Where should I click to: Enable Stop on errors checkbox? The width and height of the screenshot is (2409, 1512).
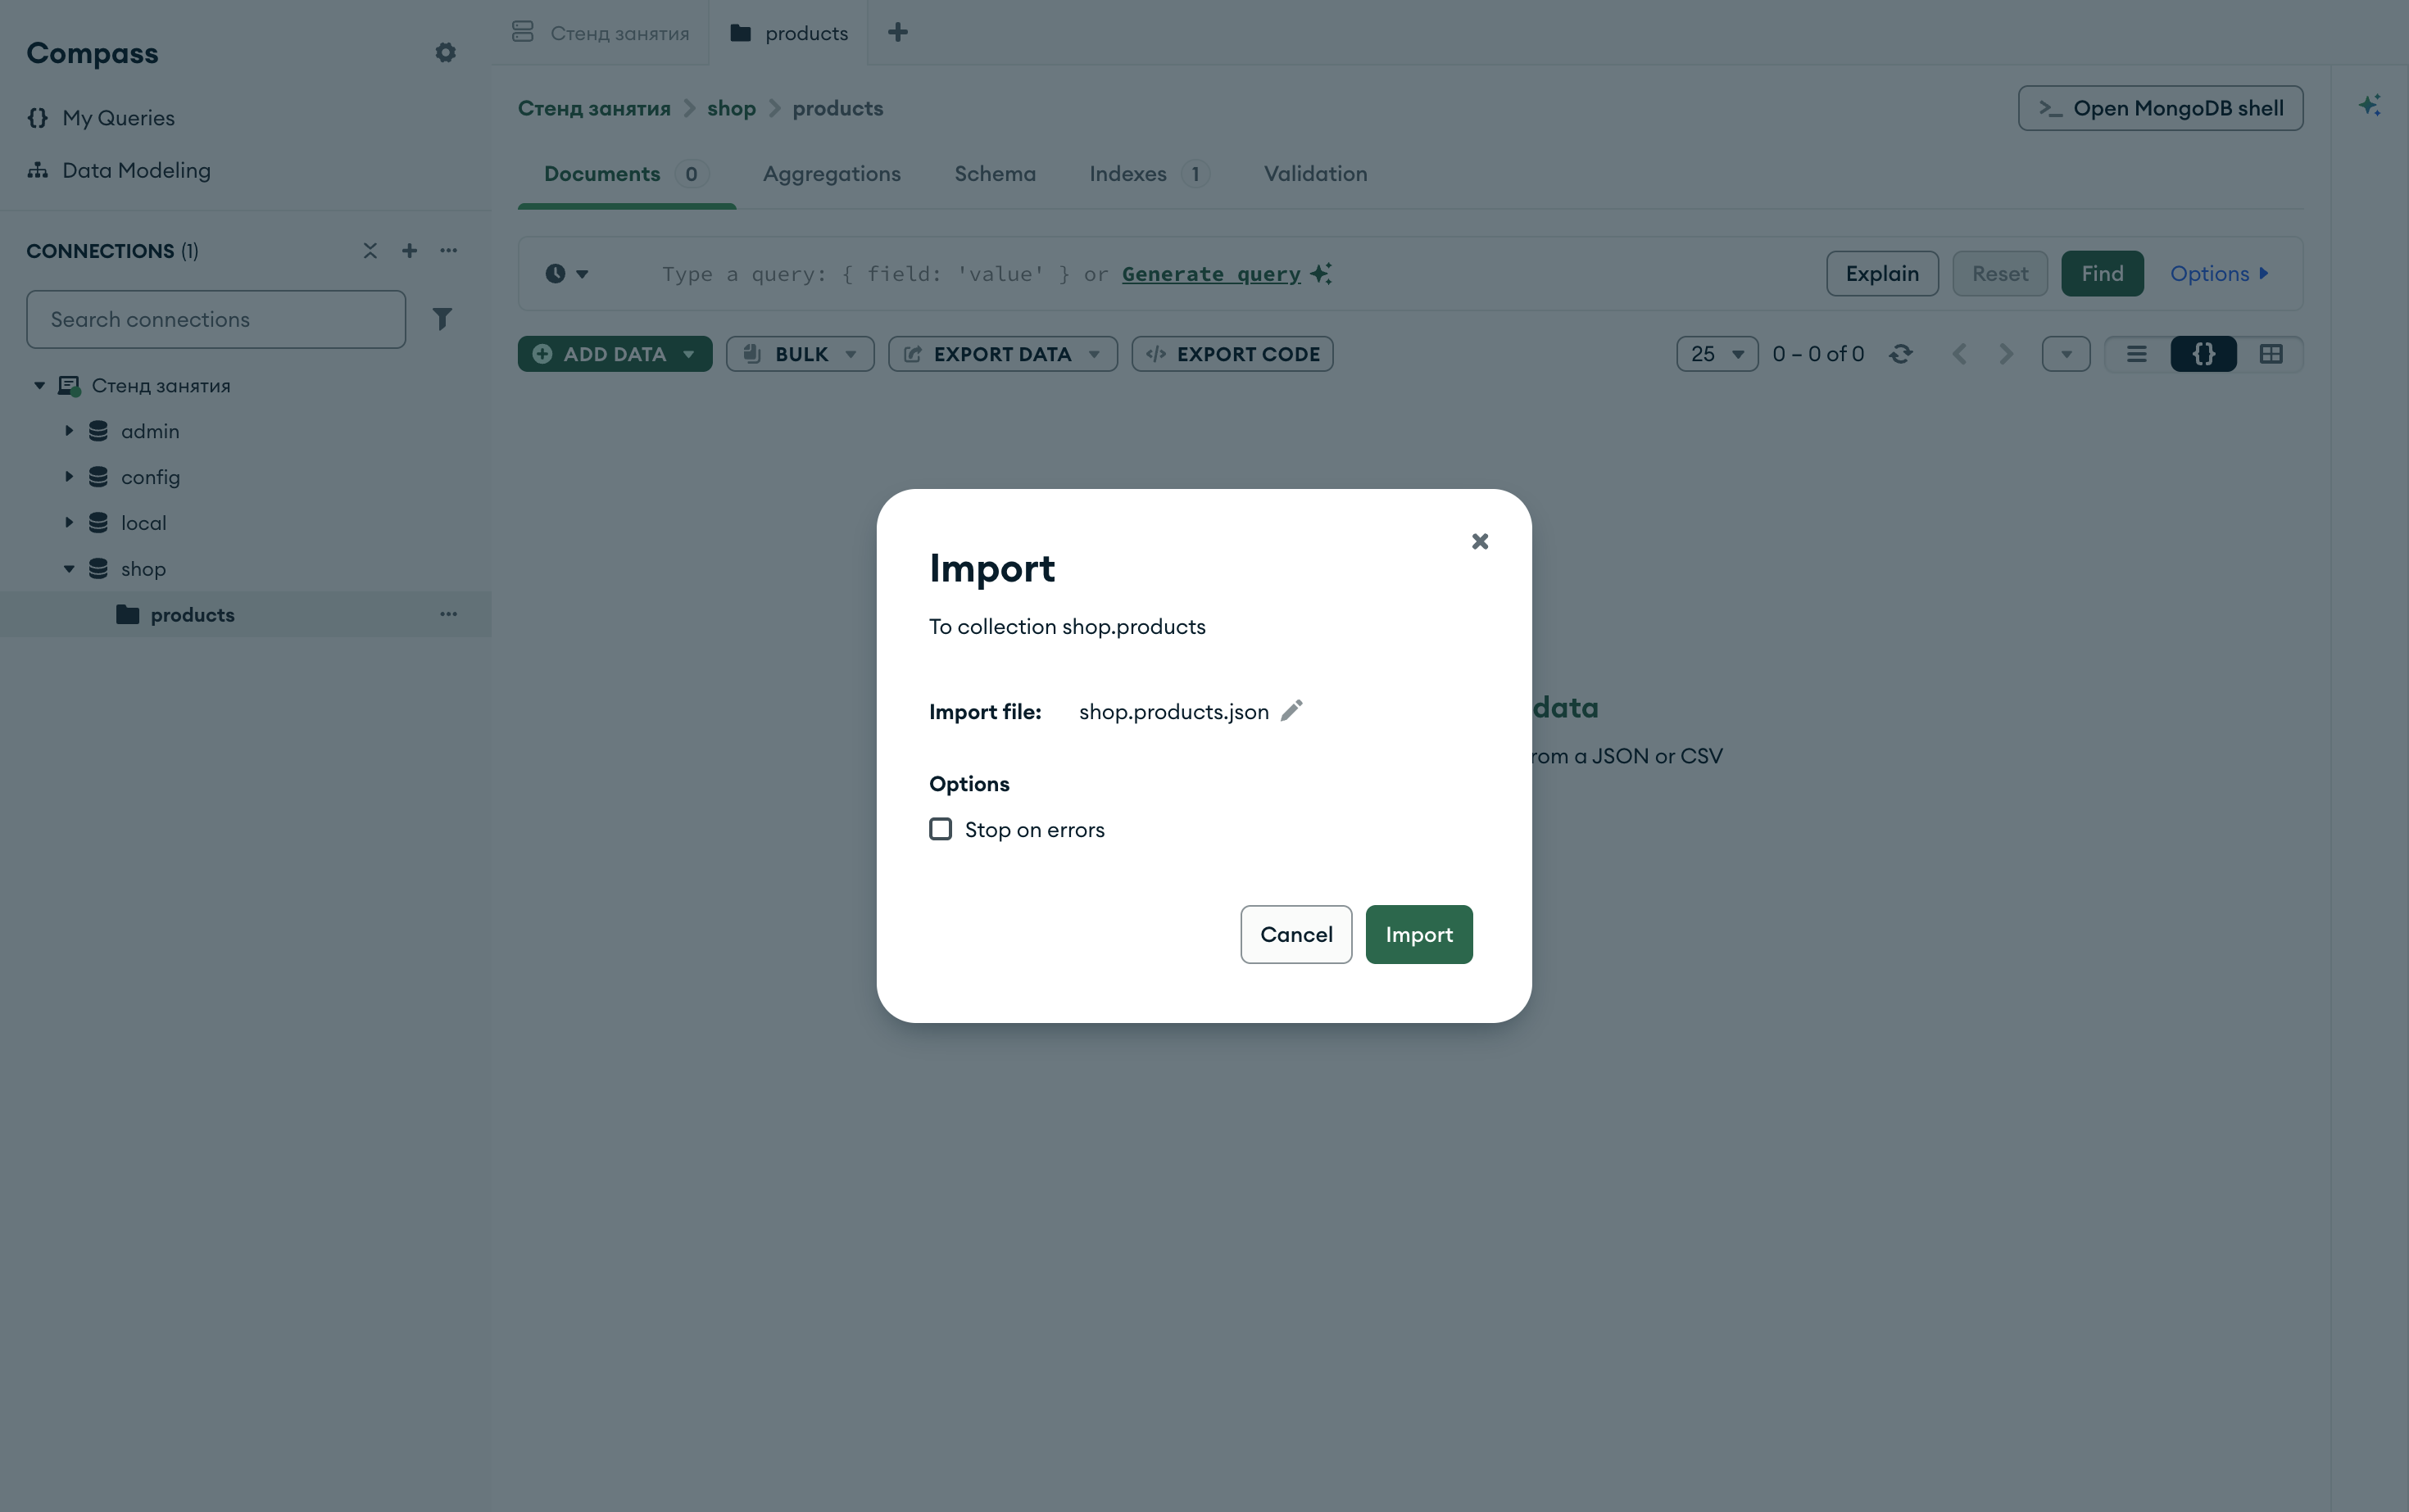point(941,829)
